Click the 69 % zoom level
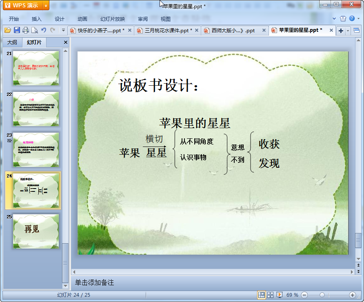 292,295
